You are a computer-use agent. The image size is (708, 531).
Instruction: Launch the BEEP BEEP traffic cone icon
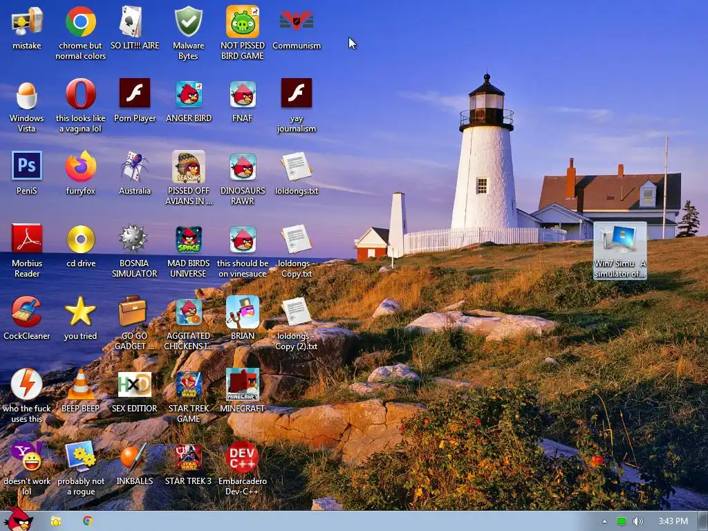coord(80,384)
